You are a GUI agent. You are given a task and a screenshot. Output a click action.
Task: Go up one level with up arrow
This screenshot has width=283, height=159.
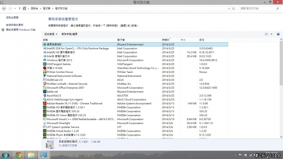(19, 8)
